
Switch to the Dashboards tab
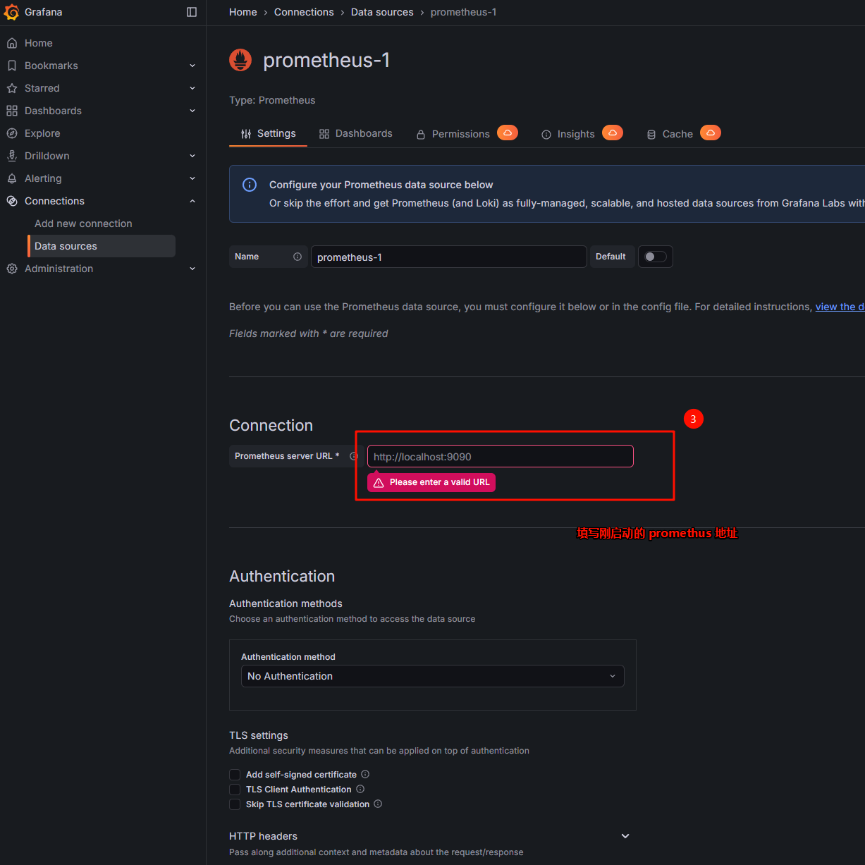click(356, 133)
